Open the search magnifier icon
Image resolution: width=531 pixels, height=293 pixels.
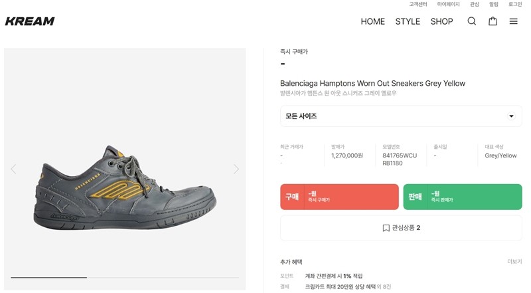click(x=472, y=21)
